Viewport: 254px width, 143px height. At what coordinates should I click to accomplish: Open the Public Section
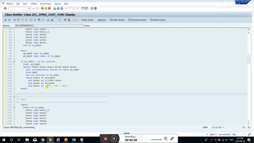(117, 20)
